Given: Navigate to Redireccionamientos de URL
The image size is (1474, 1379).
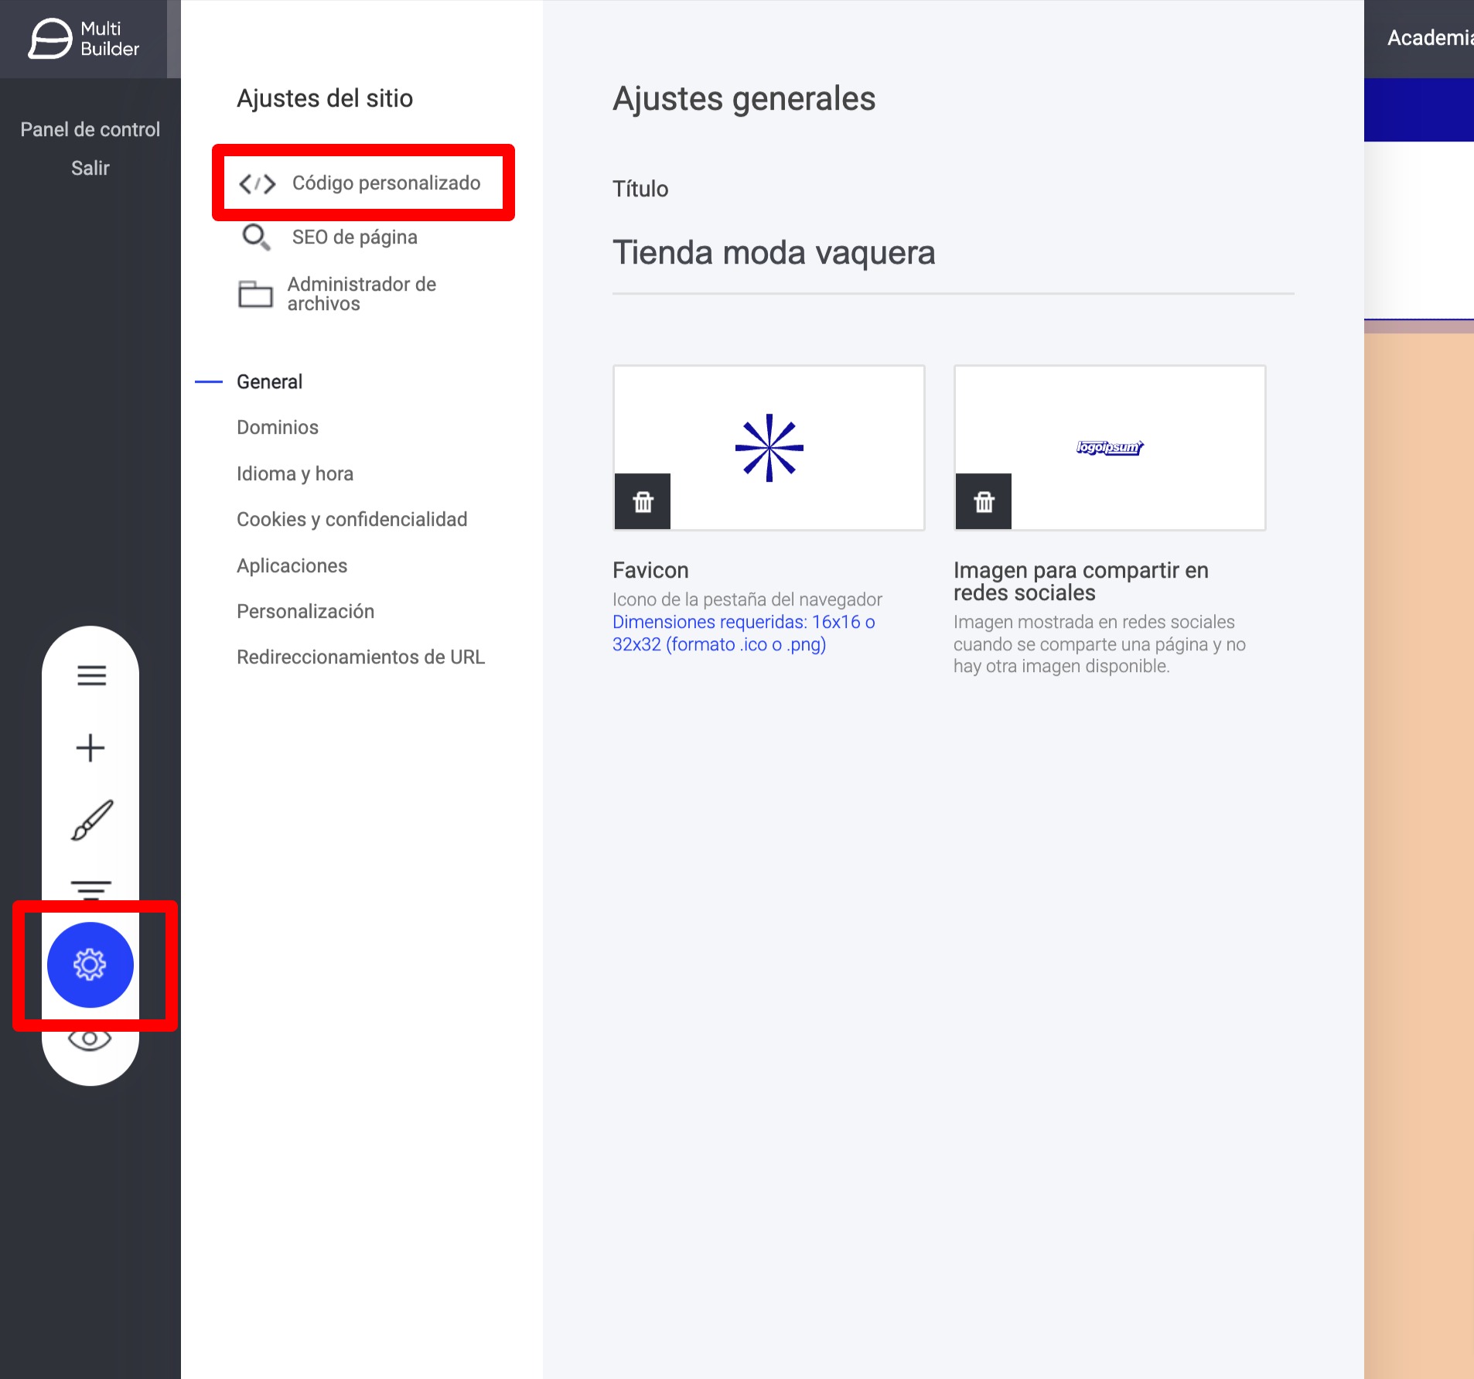Looking at the screenshot, I should pos(360,657).
